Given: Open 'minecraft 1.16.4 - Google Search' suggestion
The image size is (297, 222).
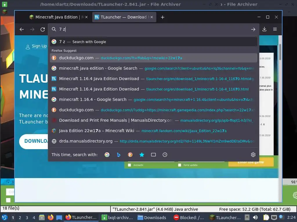Looking at the screenshot, I should point(153,99).
